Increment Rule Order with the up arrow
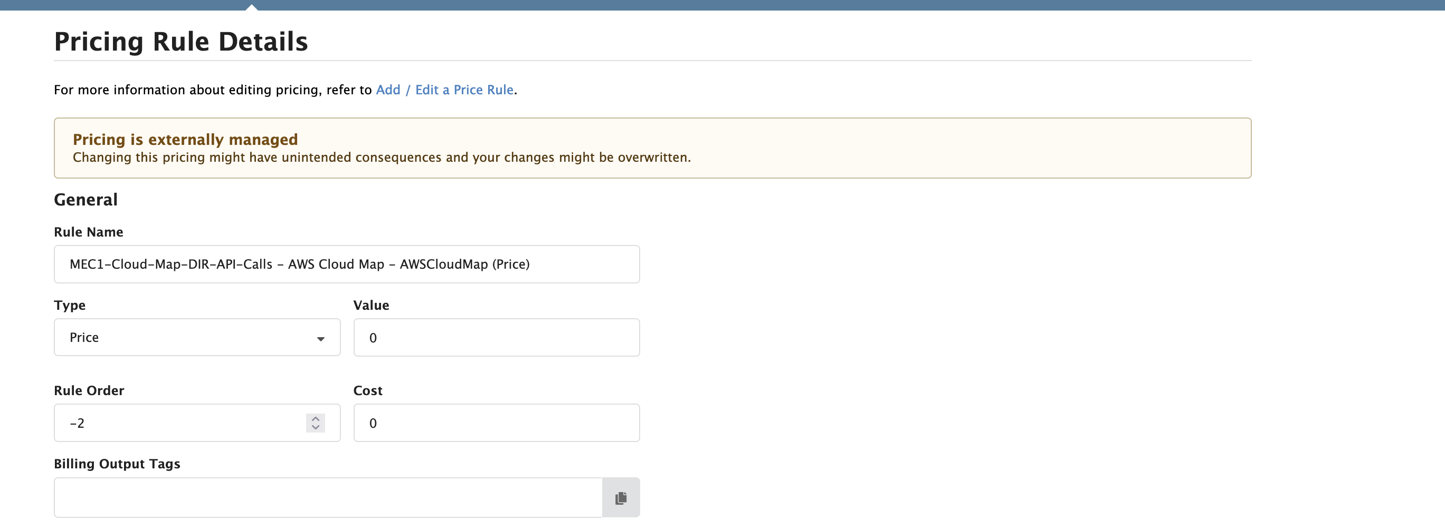This screenshot has height=530, width=1445. pos(315,417)
